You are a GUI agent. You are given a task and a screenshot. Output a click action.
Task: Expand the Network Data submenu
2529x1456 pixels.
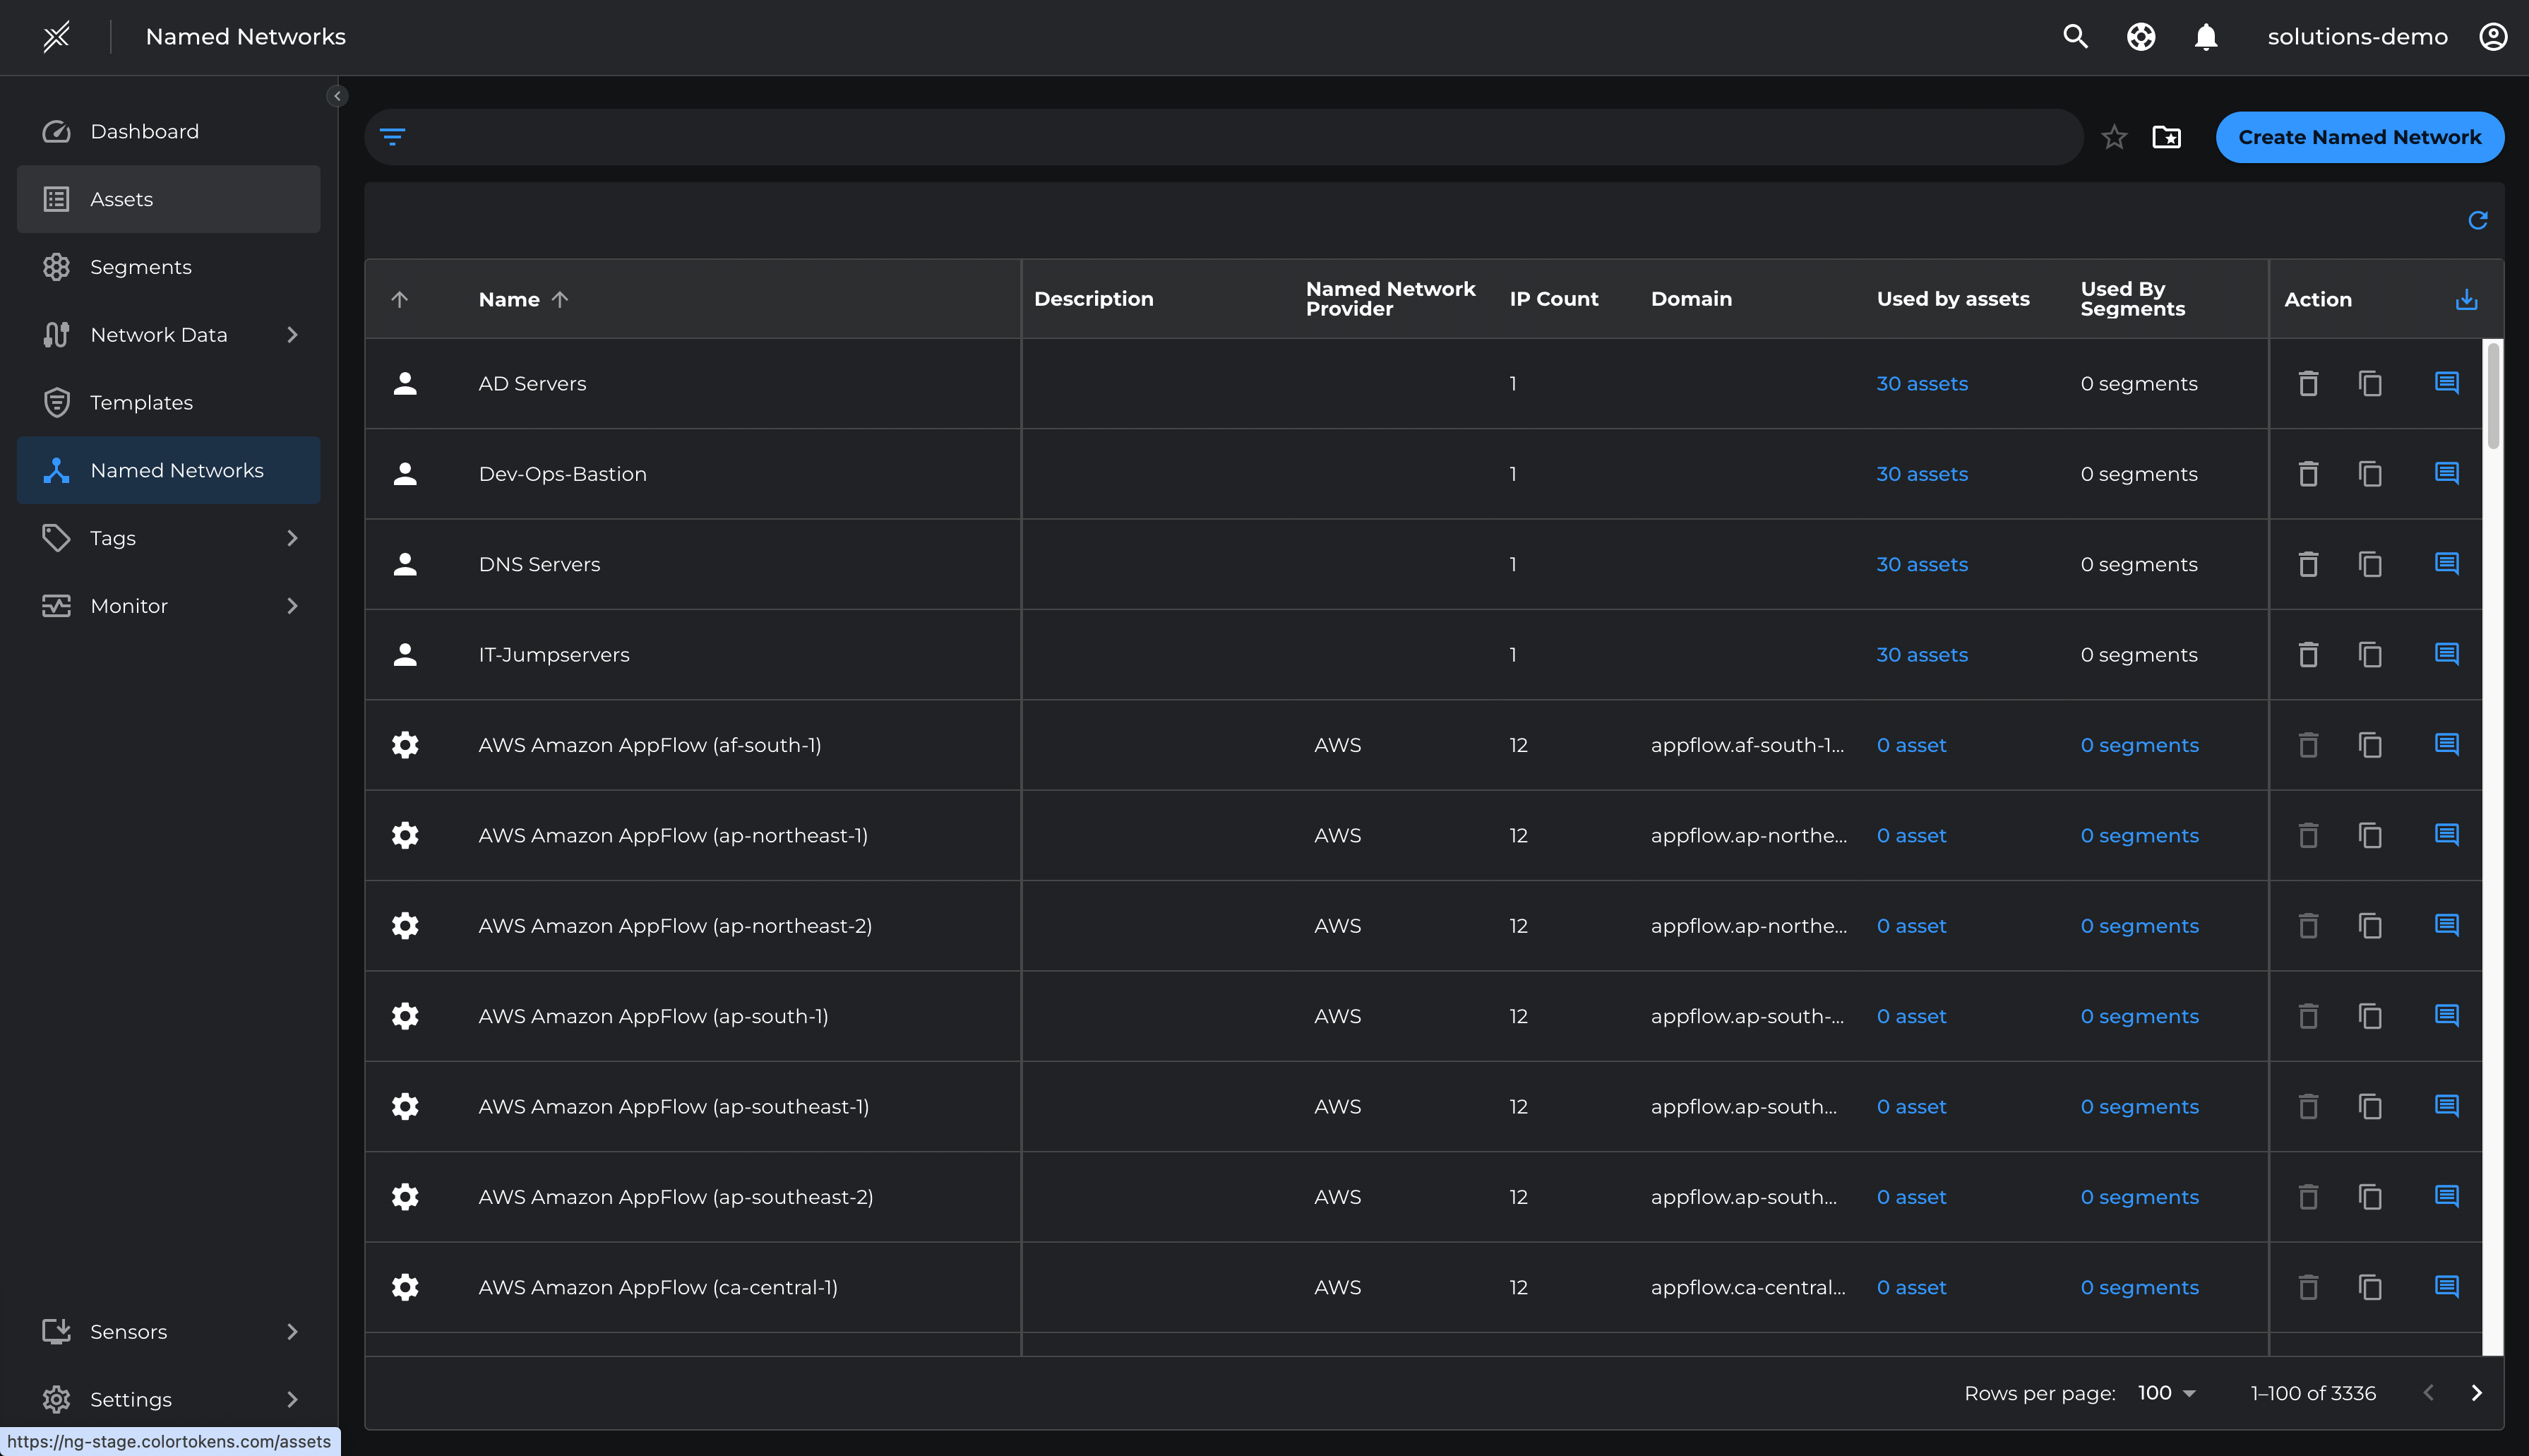coord(292,335)
